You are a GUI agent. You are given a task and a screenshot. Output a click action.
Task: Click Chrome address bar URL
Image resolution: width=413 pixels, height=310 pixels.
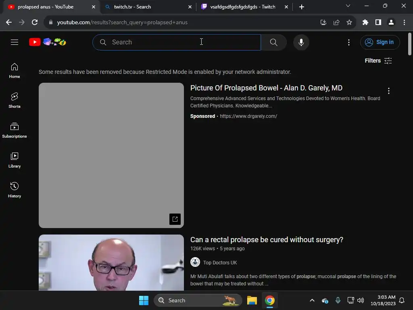click(122, 23)
